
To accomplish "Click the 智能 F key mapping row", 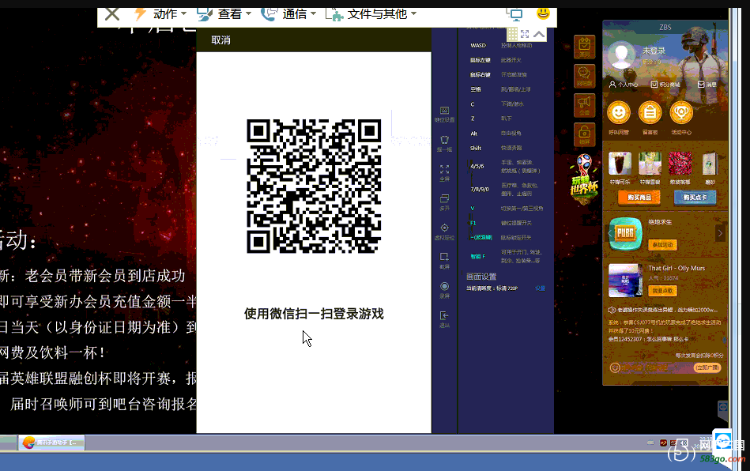I will coord(505,256).
